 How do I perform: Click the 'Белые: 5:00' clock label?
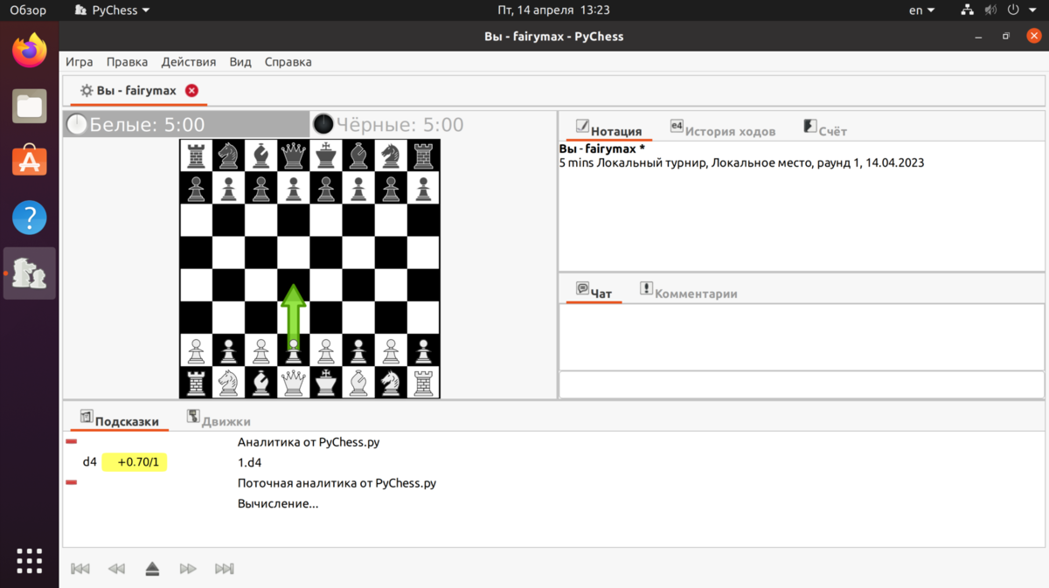pos(147,125)
